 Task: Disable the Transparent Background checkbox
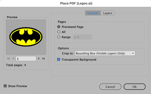point(59,59)
